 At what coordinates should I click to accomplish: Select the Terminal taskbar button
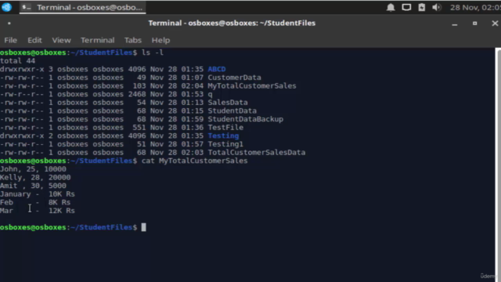click(83, 7)
